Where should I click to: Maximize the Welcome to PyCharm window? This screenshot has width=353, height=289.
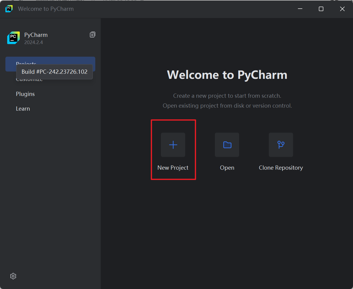[321, 9]
